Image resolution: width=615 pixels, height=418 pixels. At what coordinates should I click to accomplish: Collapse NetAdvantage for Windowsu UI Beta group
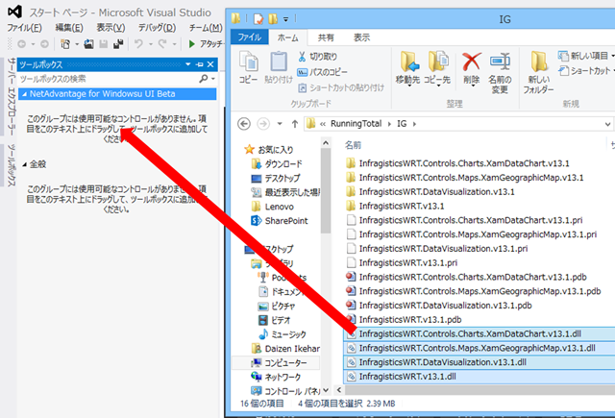(x=25, y=94)
